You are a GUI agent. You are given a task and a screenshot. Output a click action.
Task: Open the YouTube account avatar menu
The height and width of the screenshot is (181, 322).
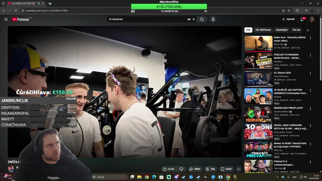(x=312, y=19)
